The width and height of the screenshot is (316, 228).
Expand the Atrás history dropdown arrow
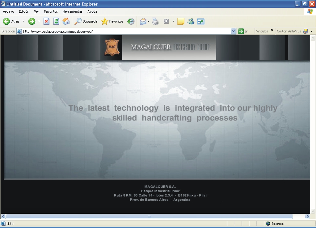tap(23, 21)
